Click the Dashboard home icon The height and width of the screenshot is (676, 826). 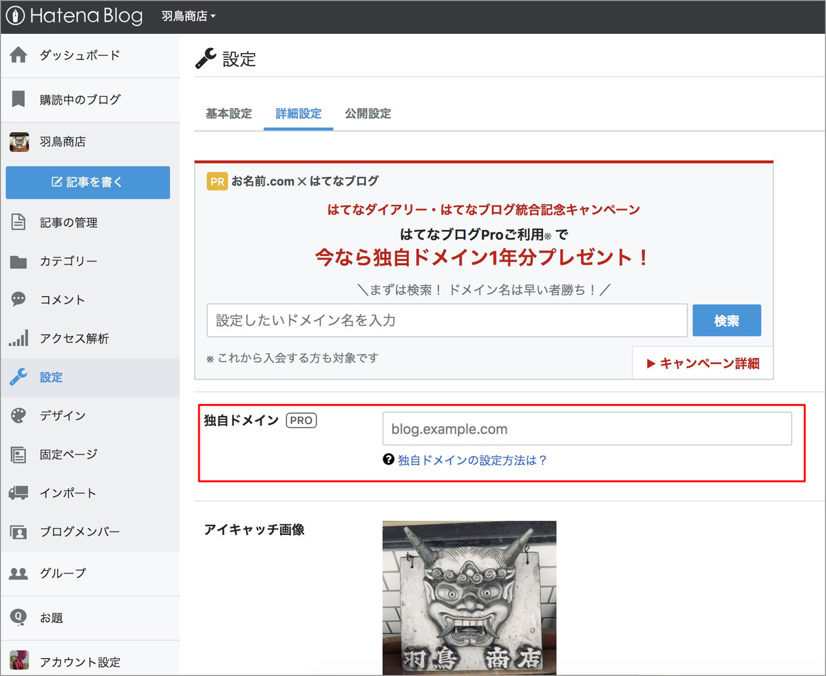tap(19, 55)
